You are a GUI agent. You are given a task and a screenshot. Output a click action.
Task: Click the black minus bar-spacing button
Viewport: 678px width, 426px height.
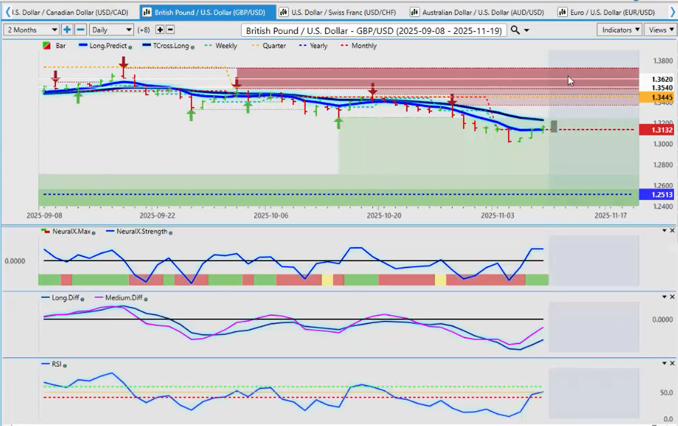pos(170,30)
